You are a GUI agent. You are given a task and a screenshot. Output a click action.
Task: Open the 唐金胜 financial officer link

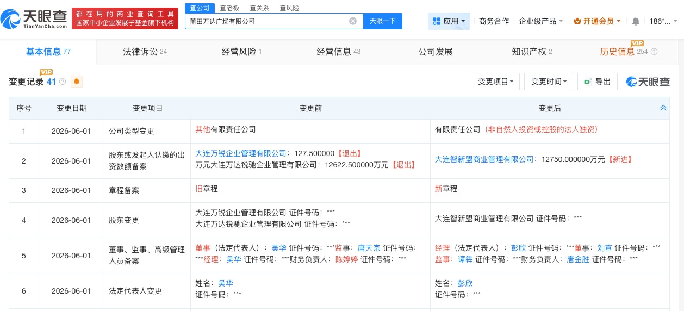tap(578, 259)
